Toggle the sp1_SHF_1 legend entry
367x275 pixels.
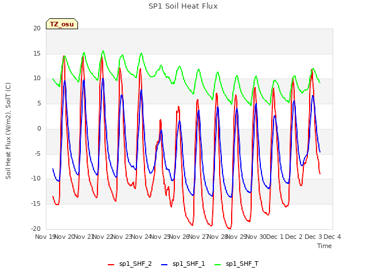[x=183, y=264]
